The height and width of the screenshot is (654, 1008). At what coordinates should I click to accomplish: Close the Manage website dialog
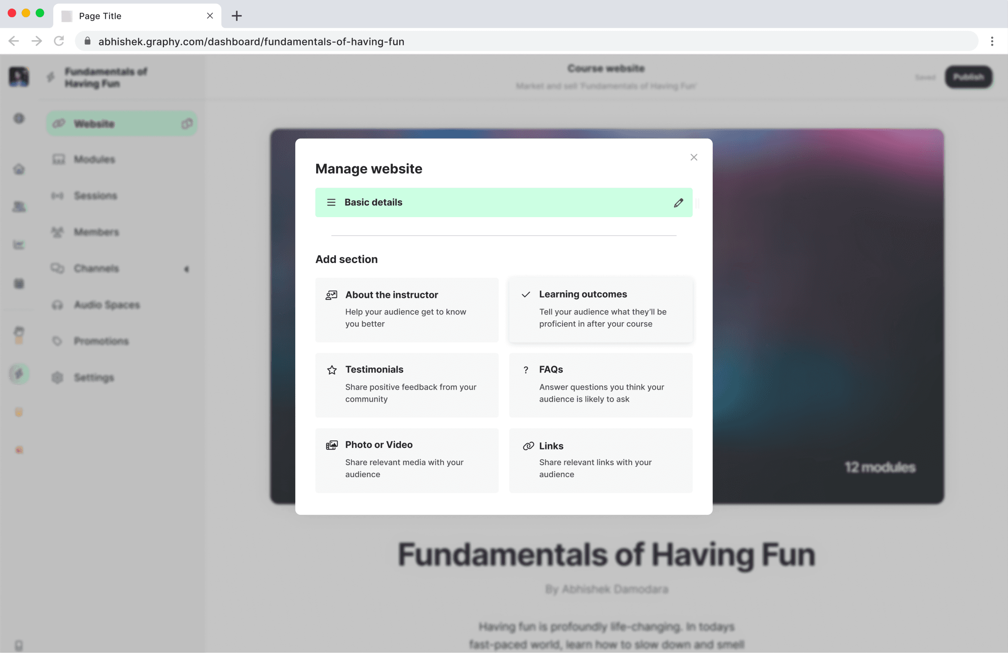693,157
